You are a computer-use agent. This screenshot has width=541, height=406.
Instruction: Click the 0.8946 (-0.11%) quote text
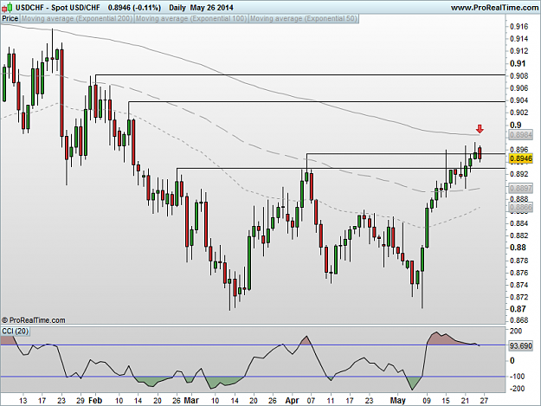pos(134,8)
